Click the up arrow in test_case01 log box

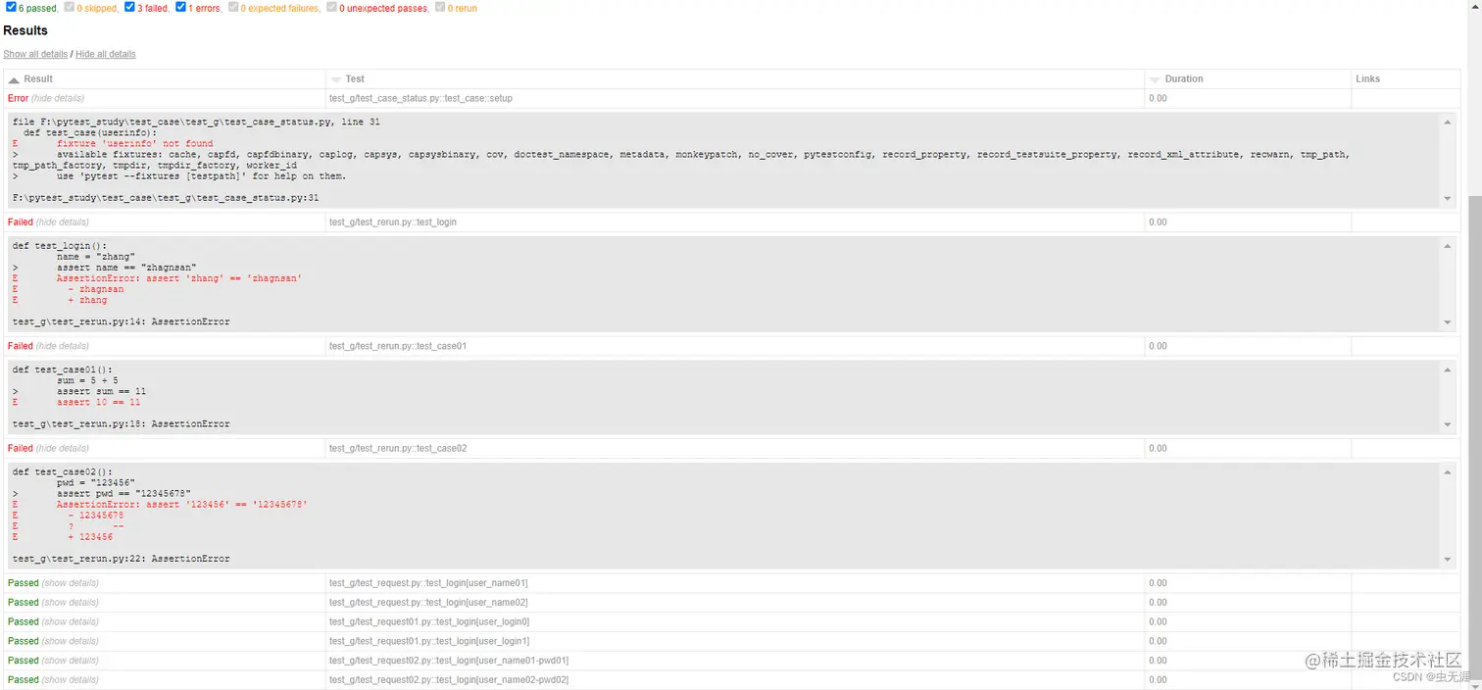(1449, 370)
